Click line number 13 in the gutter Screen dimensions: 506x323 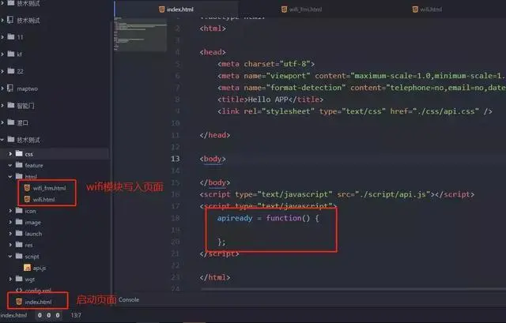coord(176,159)
